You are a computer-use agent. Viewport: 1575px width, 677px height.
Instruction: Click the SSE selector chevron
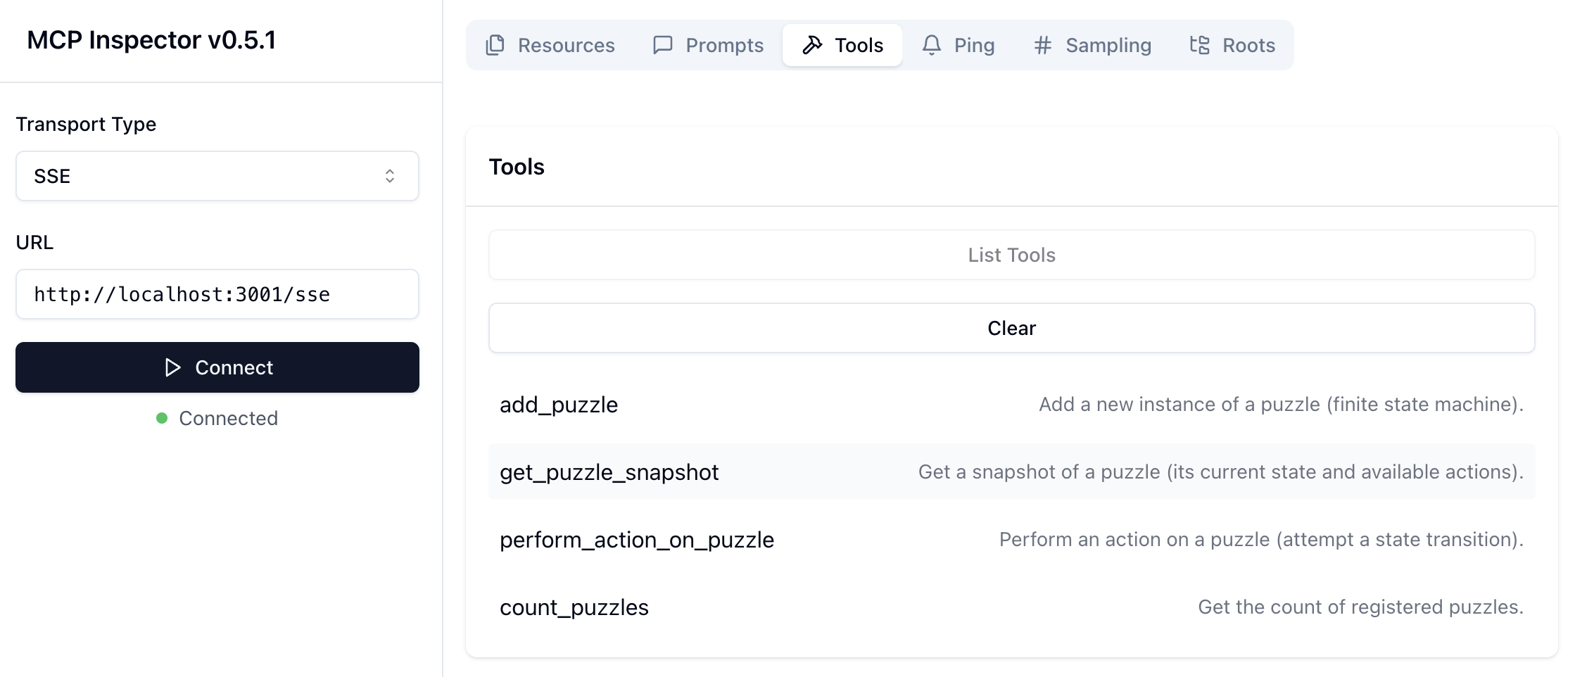tap(390, 176)
